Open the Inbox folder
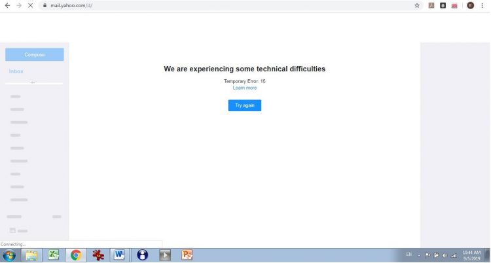This screenshot has height=263, width=491. tap(16, 71)
